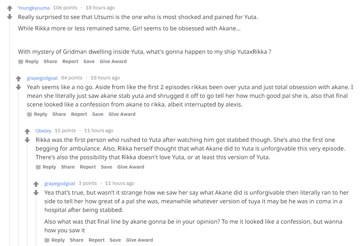Upvote grapegodgoat's 84-point comment
Screen dimensions: 361x246
pos(19,79)
